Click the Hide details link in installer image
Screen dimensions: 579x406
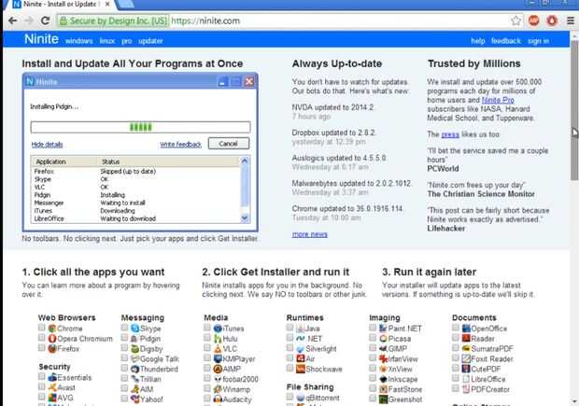(x=47, y=145)
